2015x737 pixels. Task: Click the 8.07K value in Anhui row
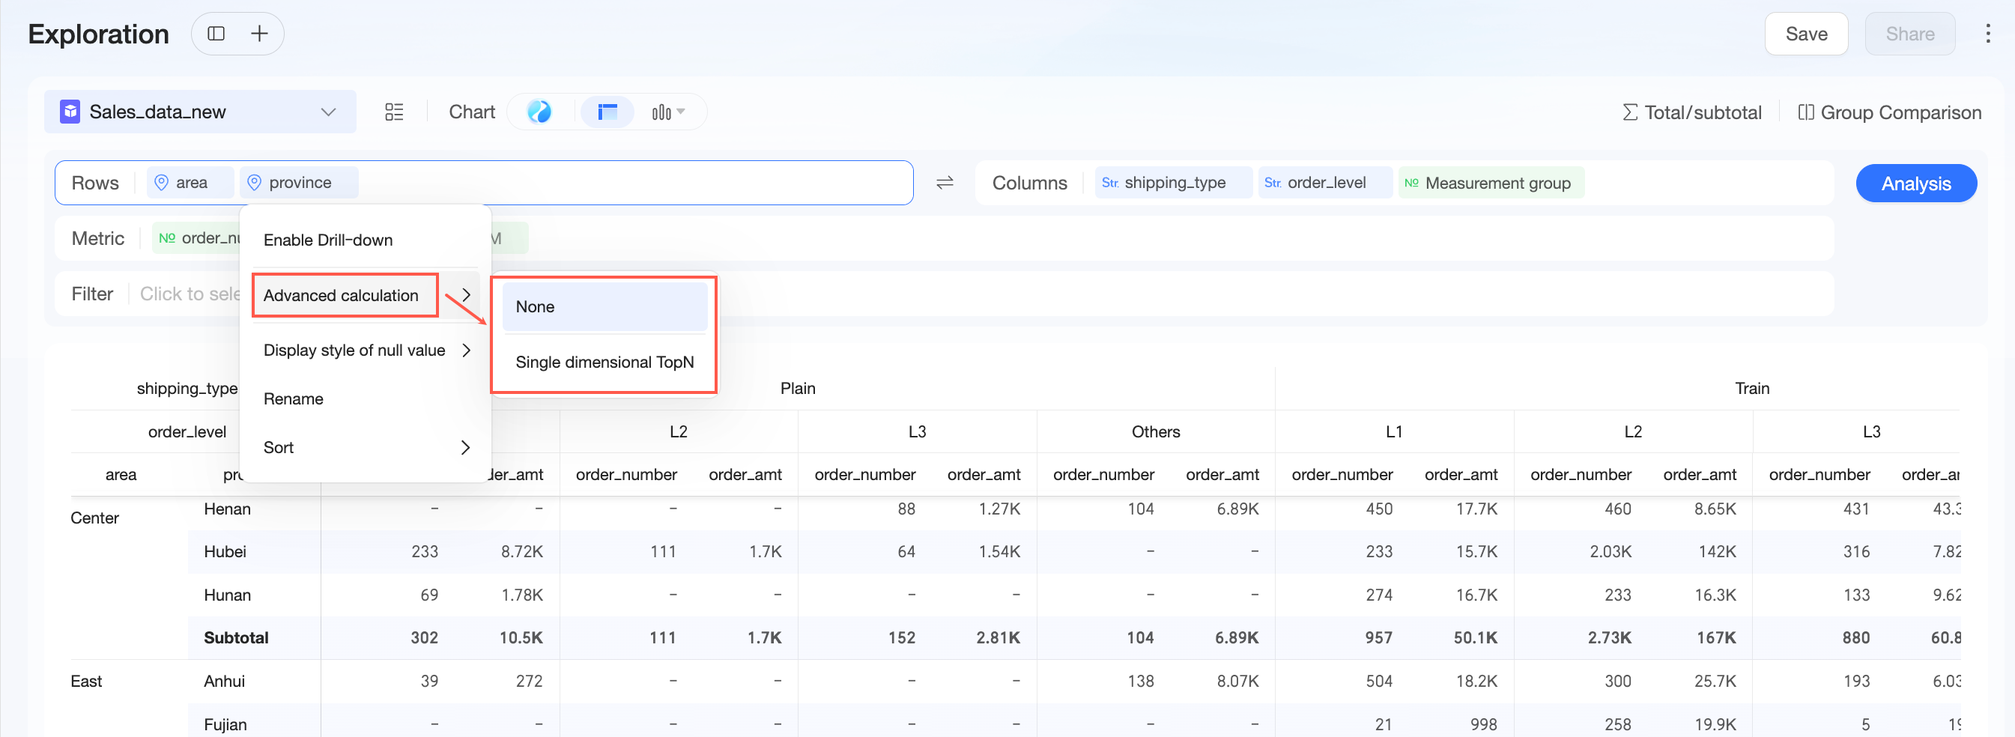1237,681
